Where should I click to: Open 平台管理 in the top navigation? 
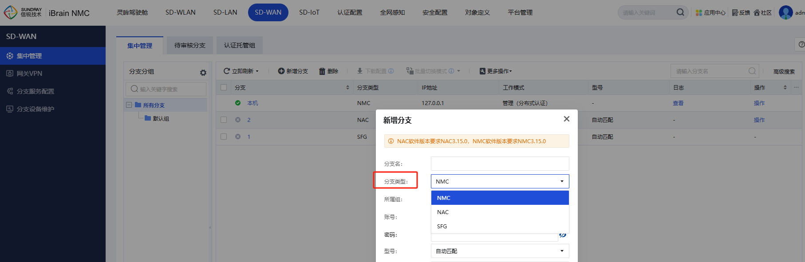pos(520,12)
